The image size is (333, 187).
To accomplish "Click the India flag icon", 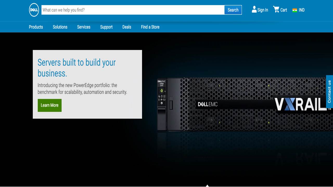I will 295,10.
